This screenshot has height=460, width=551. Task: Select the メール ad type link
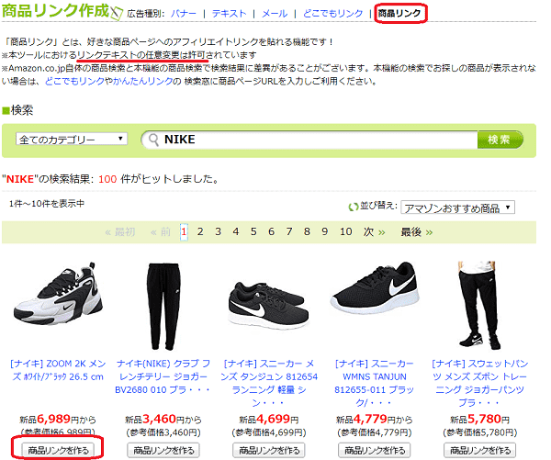click(275, 14)
